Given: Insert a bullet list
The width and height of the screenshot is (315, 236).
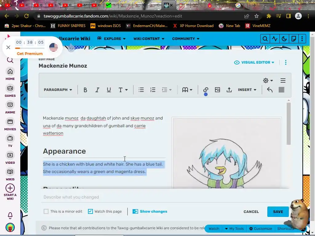Looking at the screenshot, I should pyautogui.click(x=141, y=90).
